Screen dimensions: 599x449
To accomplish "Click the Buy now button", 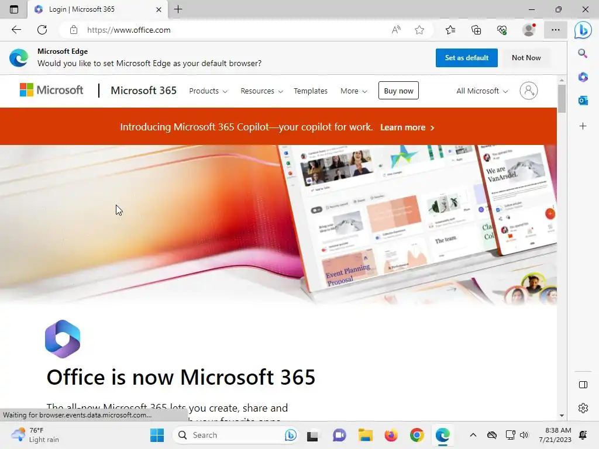I will point(398,91).
